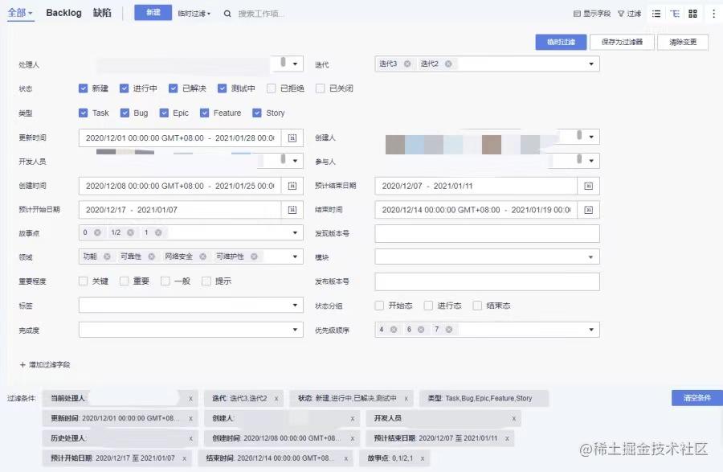The image size is (723, 472).
Task: Expand 迭代 dropdown arrow
Action: [591, 64]
